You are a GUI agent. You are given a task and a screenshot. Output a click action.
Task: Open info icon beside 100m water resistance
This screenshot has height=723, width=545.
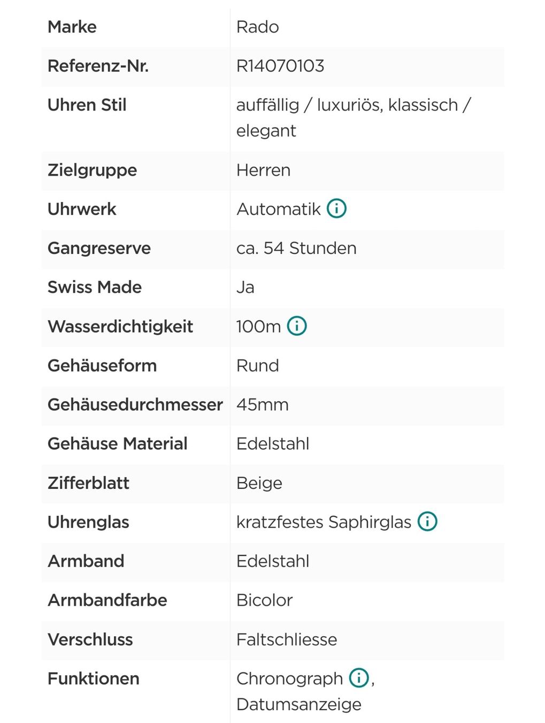tap(297, 326)
